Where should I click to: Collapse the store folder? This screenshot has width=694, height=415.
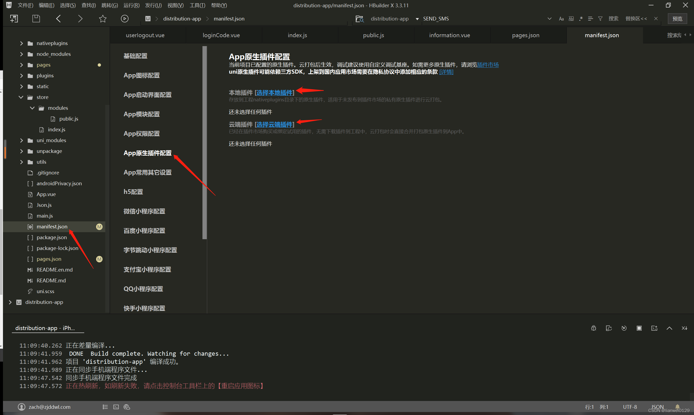tap(21, 97)
